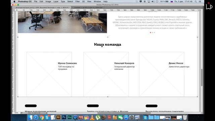The height and width of the screenshot is (121, 215).
Task: Open the Window menu
Action: 97,1
